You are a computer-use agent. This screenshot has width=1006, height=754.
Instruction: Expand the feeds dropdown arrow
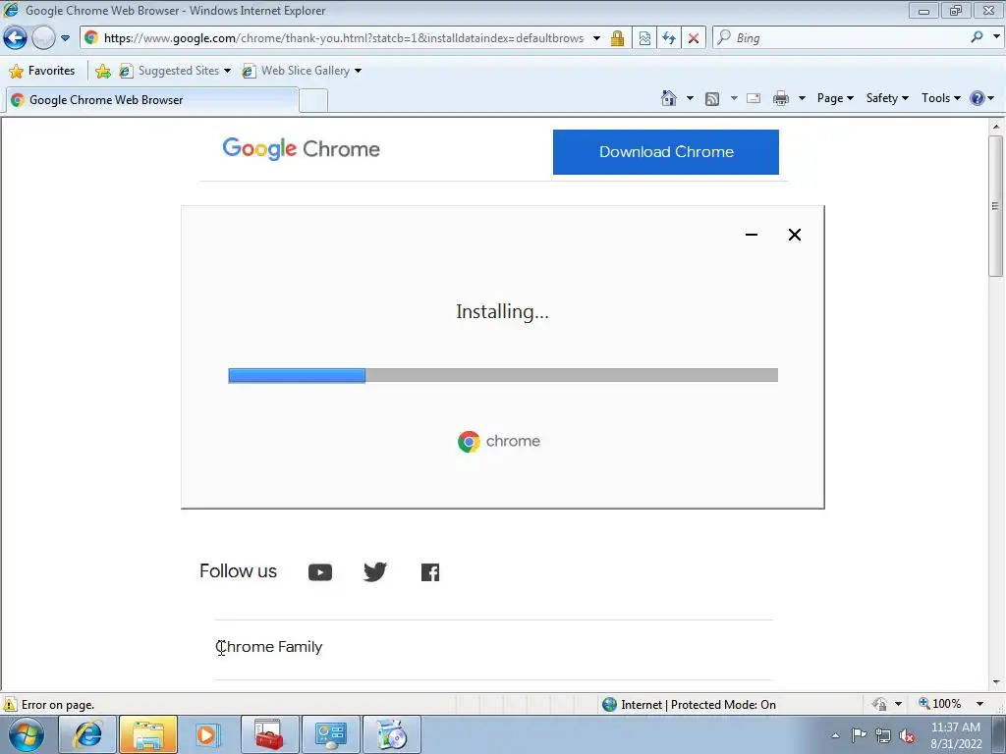pyautogui.click(x=733, y=98)
